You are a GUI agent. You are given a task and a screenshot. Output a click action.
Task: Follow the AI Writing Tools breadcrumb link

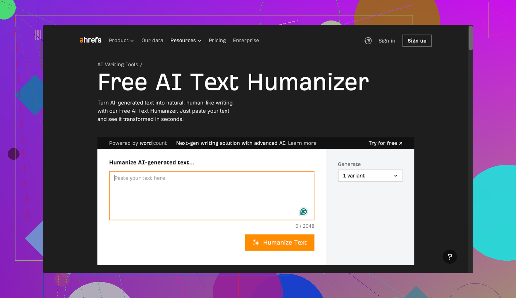118,64
